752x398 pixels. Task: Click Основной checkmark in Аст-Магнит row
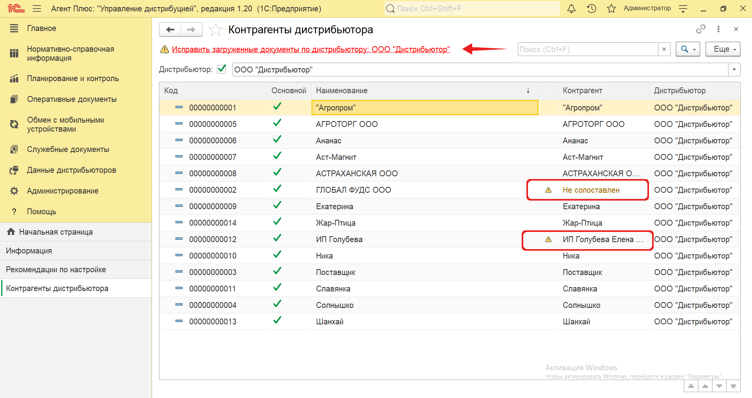[277, 156]
